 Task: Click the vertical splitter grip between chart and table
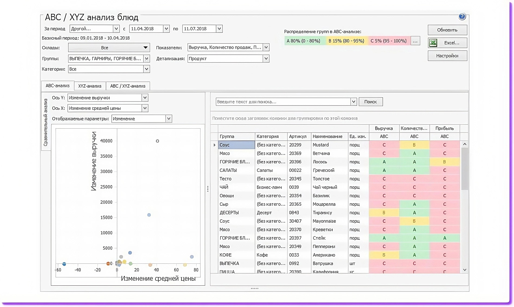(x=208, y=188)
